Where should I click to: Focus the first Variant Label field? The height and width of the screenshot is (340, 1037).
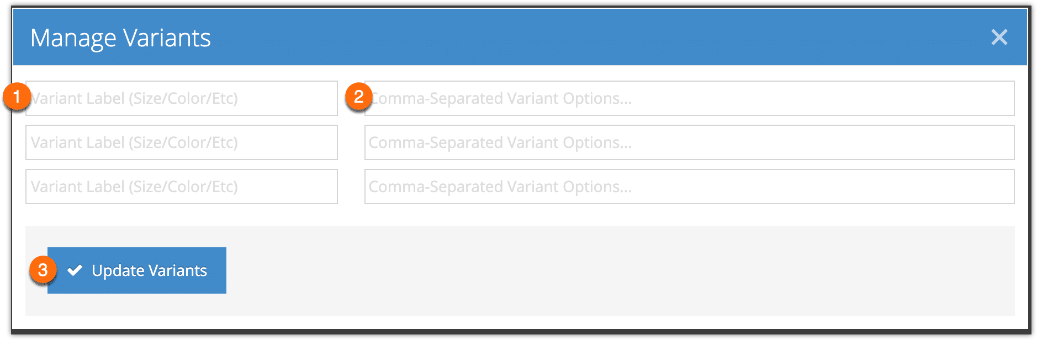pyautogui.click(x=182, y=98)
